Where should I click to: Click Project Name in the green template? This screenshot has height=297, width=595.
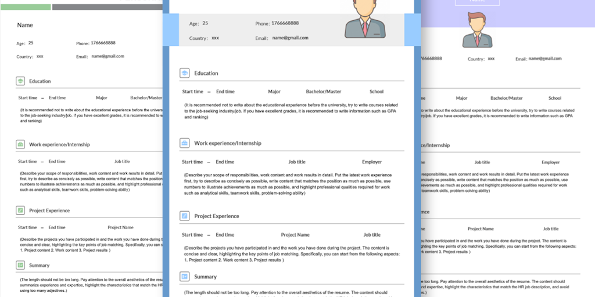[120, 227]
